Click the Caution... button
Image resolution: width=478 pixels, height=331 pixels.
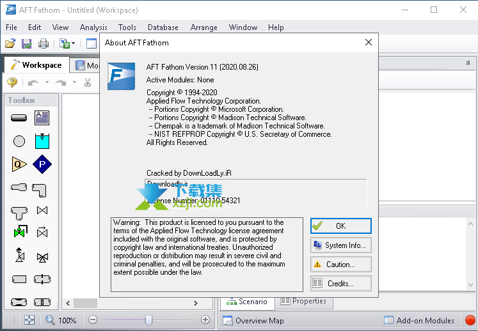pyautogui.click(x=341, y=265)
